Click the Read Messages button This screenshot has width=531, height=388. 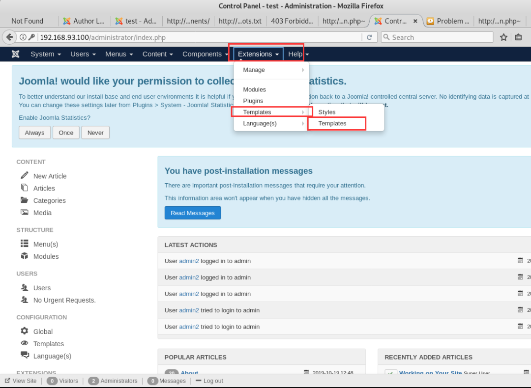coord(193,213)
